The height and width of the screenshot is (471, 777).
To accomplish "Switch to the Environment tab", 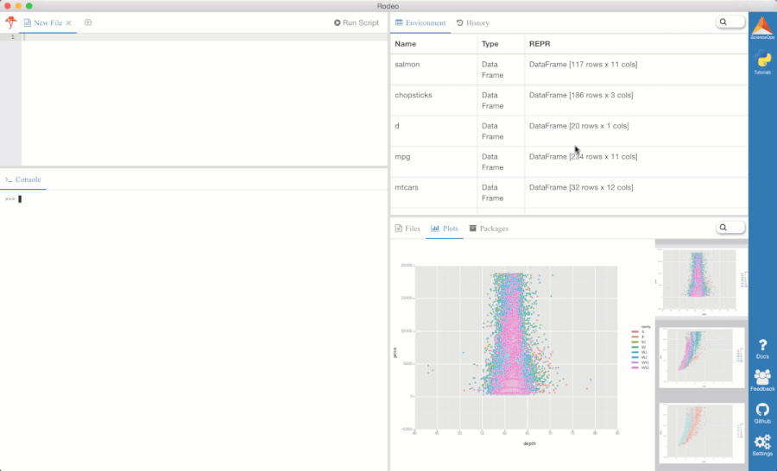I will (x=420, y=22).
